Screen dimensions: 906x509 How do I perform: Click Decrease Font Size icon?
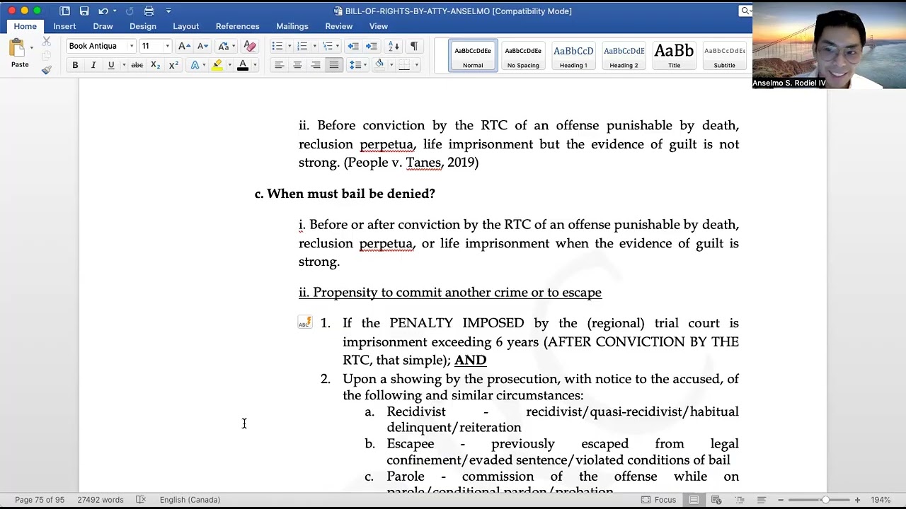[202, 46]
